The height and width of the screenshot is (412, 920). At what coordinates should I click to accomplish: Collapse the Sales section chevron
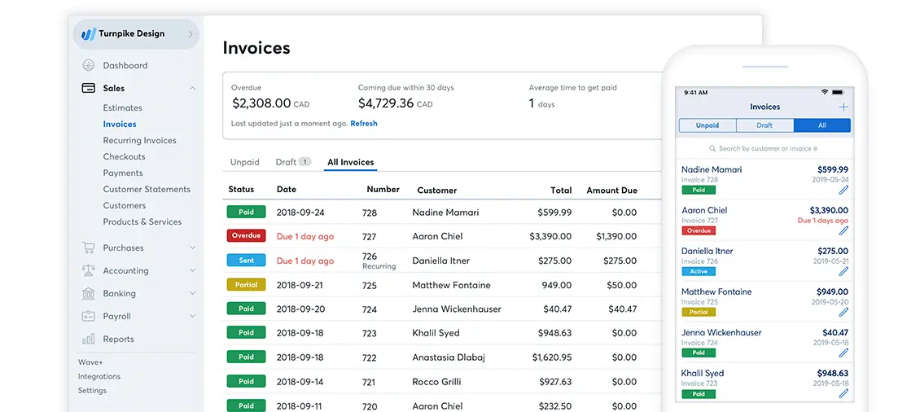[x=192, y=88]
